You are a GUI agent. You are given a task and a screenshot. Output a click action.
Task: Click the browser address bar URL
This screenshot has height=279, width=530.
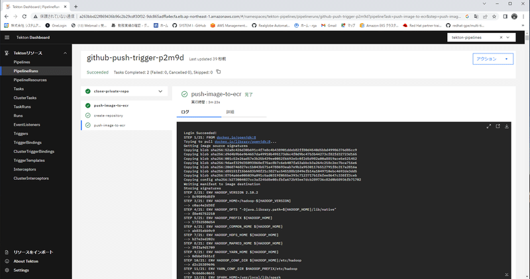(x=270, y=16)
